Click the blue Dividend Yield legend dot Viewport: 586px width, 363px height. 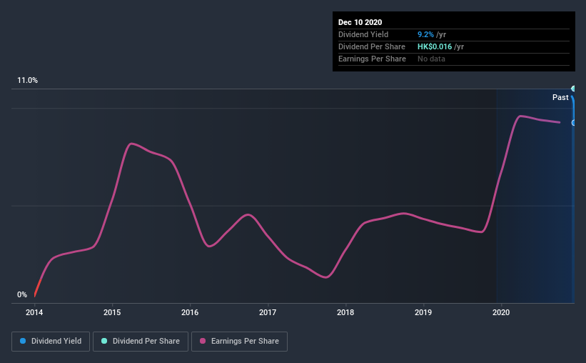coord(23,341)
